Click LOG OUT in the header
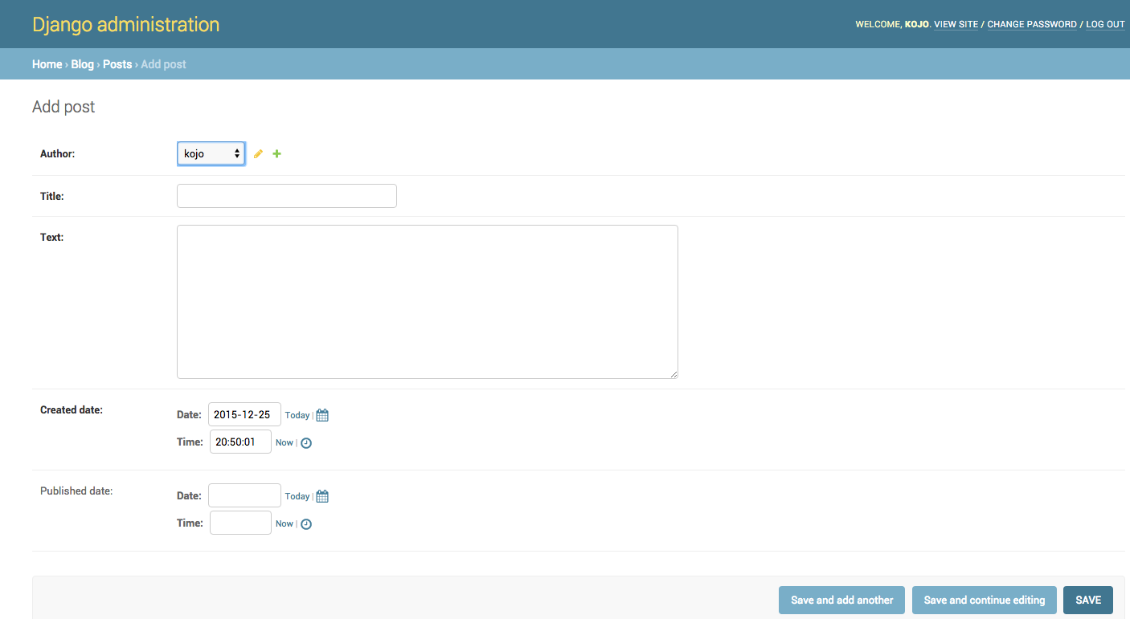The width and height of the screenshot is (1130, 619). [x=1104, y=24]
